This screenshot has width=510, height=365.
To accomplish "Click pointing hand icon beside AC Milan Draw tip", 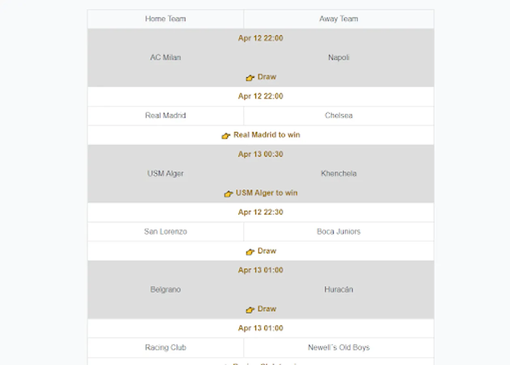I will pos(250,77).
